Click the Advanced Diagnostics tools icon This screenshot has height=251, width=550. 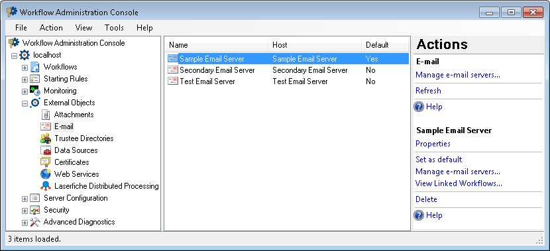34,222
